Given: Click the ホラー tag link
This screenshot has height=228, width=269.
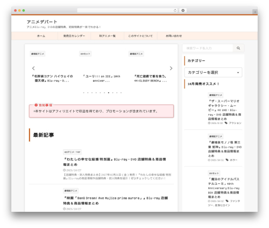Looking at the screenshot, I should (233, 160).
